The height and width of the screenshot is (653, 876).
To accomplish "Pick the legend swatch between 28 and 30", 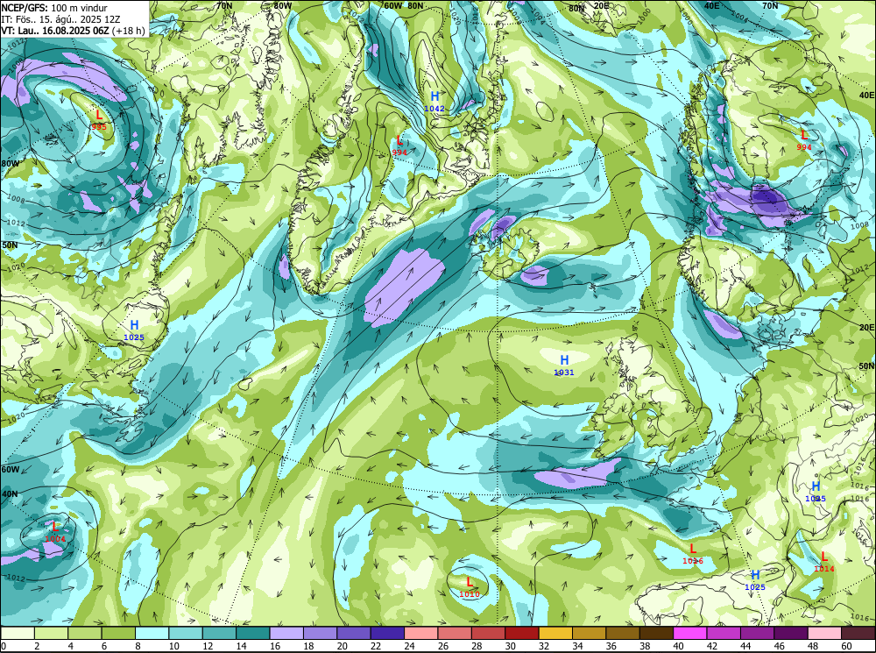I will tap(488, 633).
